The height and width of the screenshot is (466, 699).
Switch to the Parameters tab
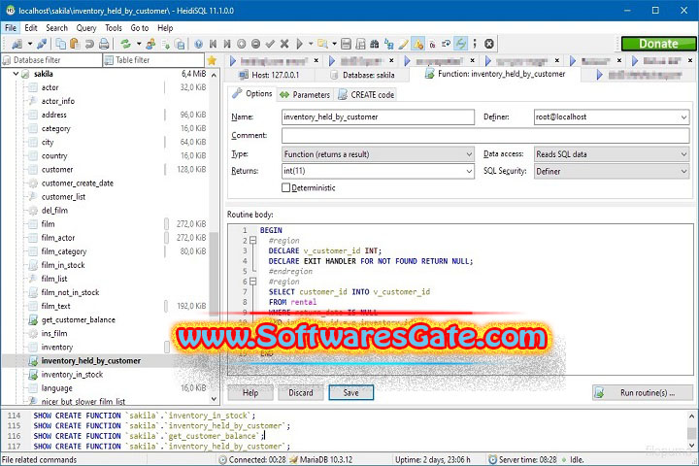pyautogui.click(x=305, y=94)
